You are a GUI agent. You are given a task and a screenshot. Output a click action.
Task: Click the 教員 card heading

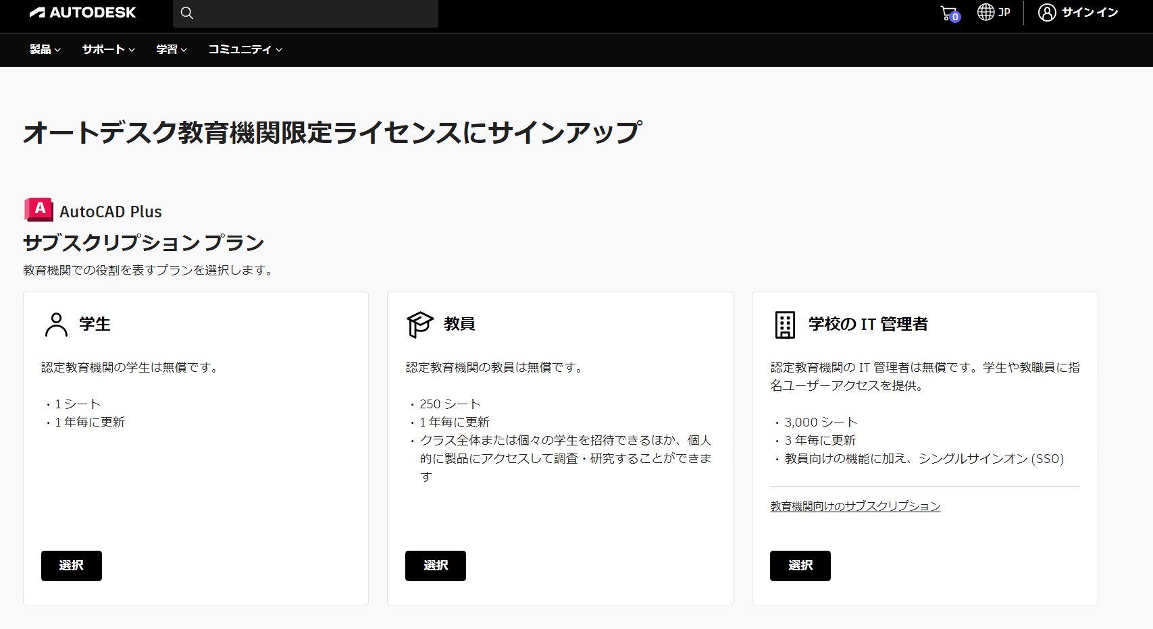point(459,324)
